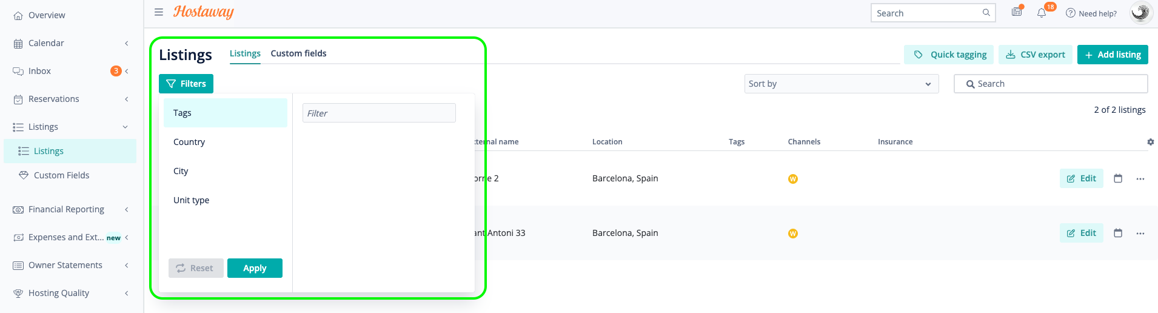The height and width of the screenshot is (313, 1158).
Task: Switch to the Custom fields tab
Action: coord(298,53)
